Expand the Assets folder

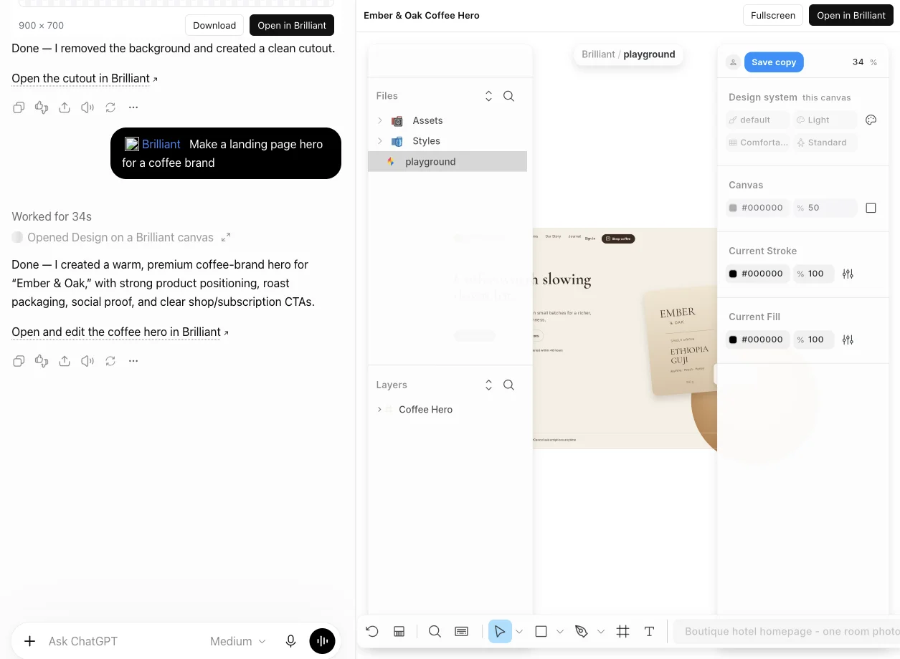380,120
